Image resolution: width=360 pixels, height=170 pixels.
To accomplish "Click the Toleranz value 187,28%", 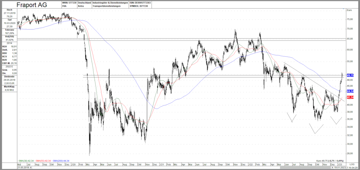I will [x=9, y=33].
